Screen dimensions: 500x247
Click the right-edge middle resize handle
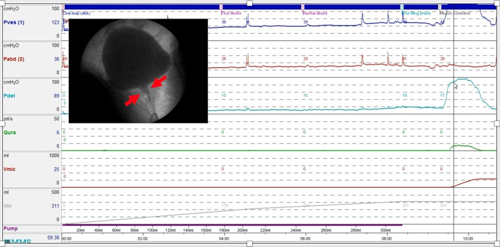(498, 123)
